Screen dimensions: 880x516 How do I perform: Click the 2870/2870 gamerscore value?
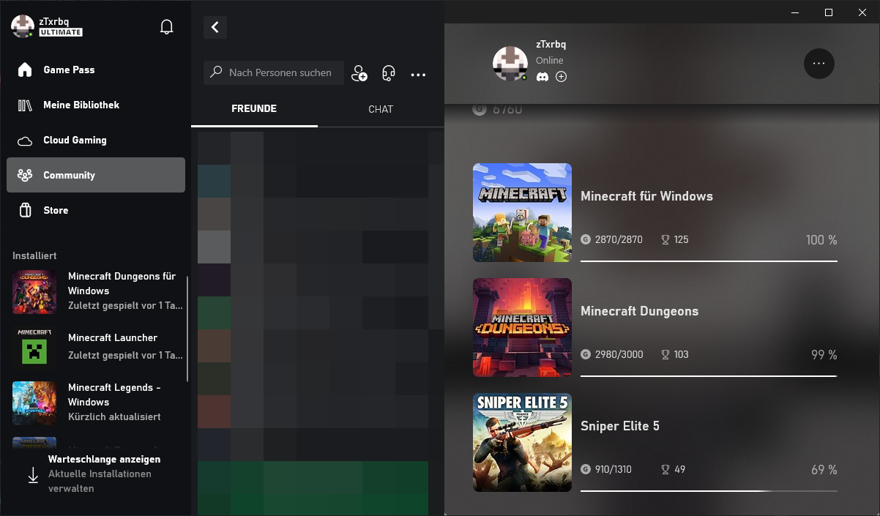(619, 239)
